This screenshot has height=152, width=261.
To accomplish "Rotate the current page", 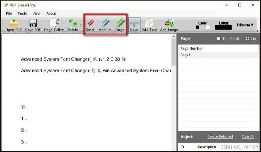I will click(x=73, y=25).
